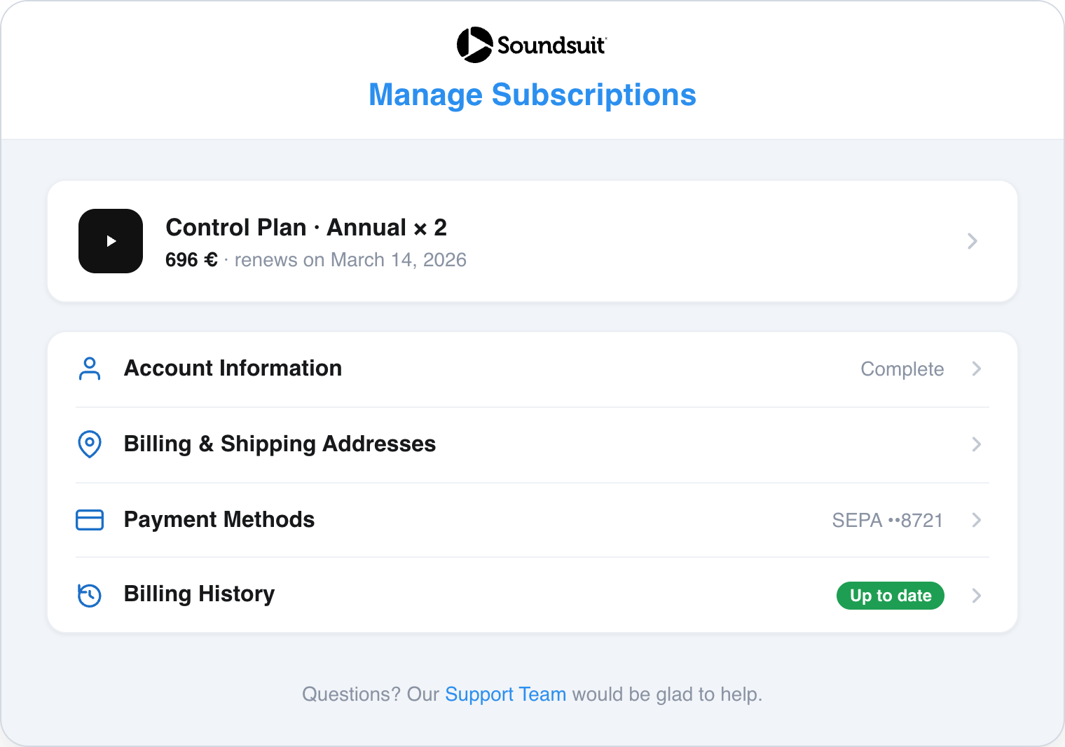Click the location pin icon for addresses
1065x747 pixels.
[x=90, y=444]
